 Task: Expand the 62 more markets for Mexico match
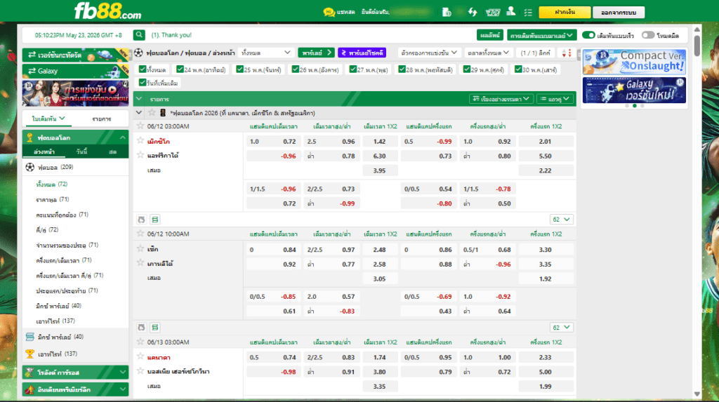coord(561,220)
